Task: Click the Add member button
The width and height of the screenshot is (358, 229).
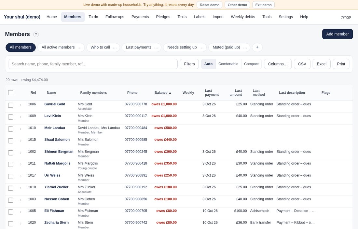Action: click(337, 34)
